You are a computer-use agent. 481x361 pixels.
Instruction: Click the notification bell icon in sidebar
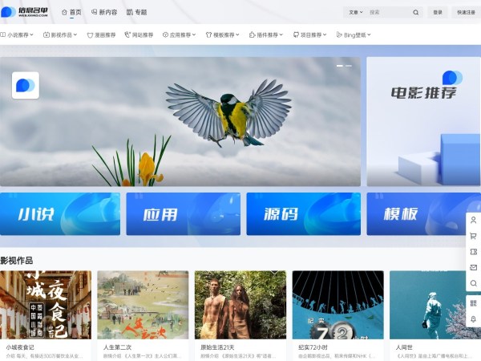click(474, 319)
